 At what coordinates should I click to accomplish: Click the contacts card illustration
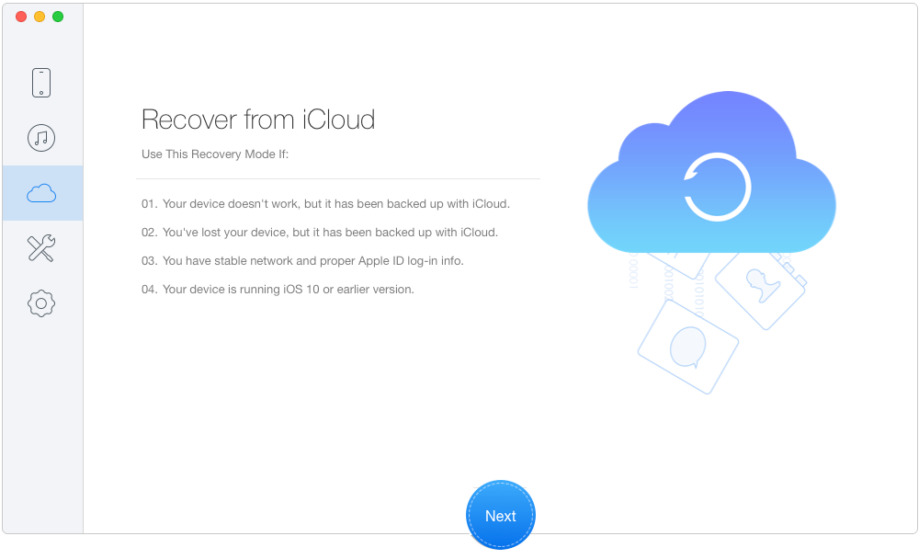coord(761,289)
